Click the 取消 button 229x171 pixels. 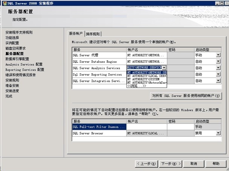194,164
